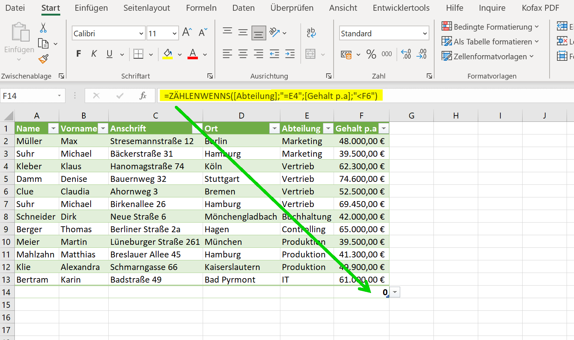This screenshot has height=340, width=574.
Task: Toggle bold F formatting
Action: (x=78, y=54)
